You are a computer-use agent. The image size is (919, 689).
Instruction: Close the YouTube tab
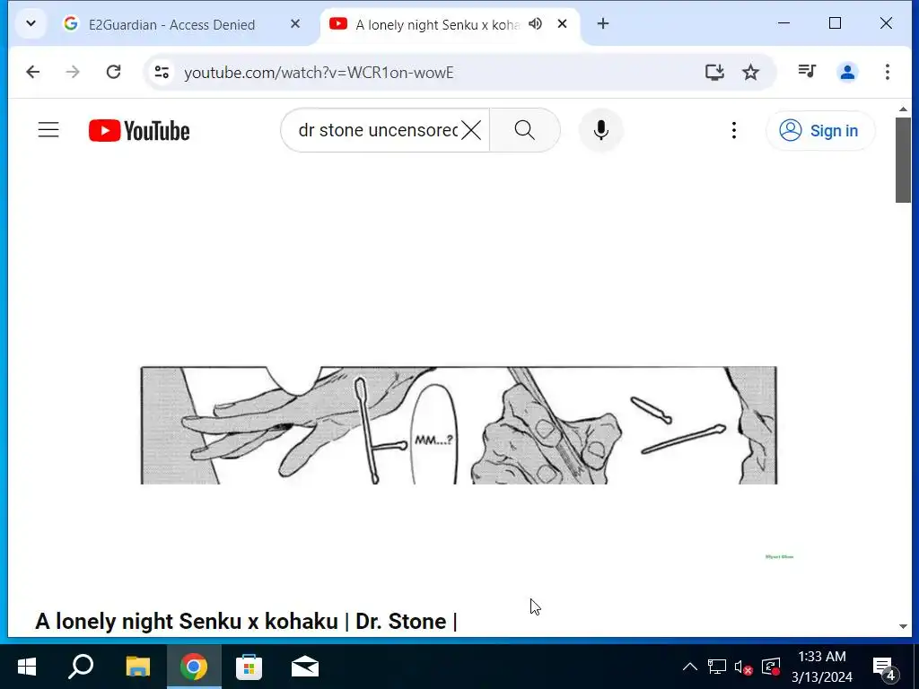point(562,24)
